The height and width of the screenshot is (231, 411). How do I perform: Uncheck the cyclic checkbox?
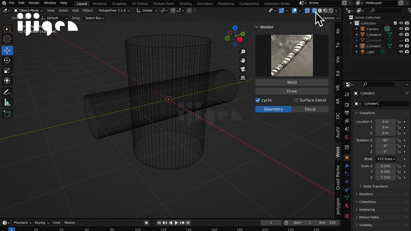tap(258, 100)
